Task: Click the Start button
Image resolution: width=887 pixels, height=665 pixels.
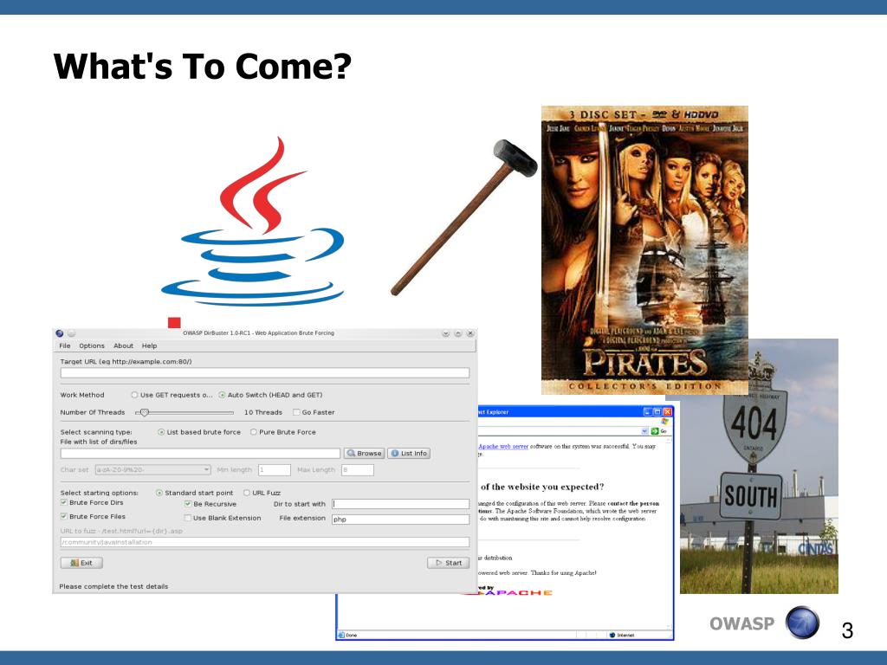Action: (x=449, y=563)
